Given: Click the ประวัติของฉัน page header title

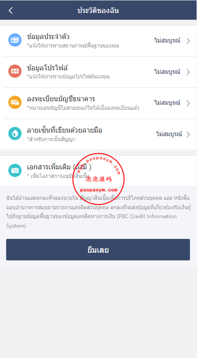Looking at the screenshot, I should tap(98, 10).
